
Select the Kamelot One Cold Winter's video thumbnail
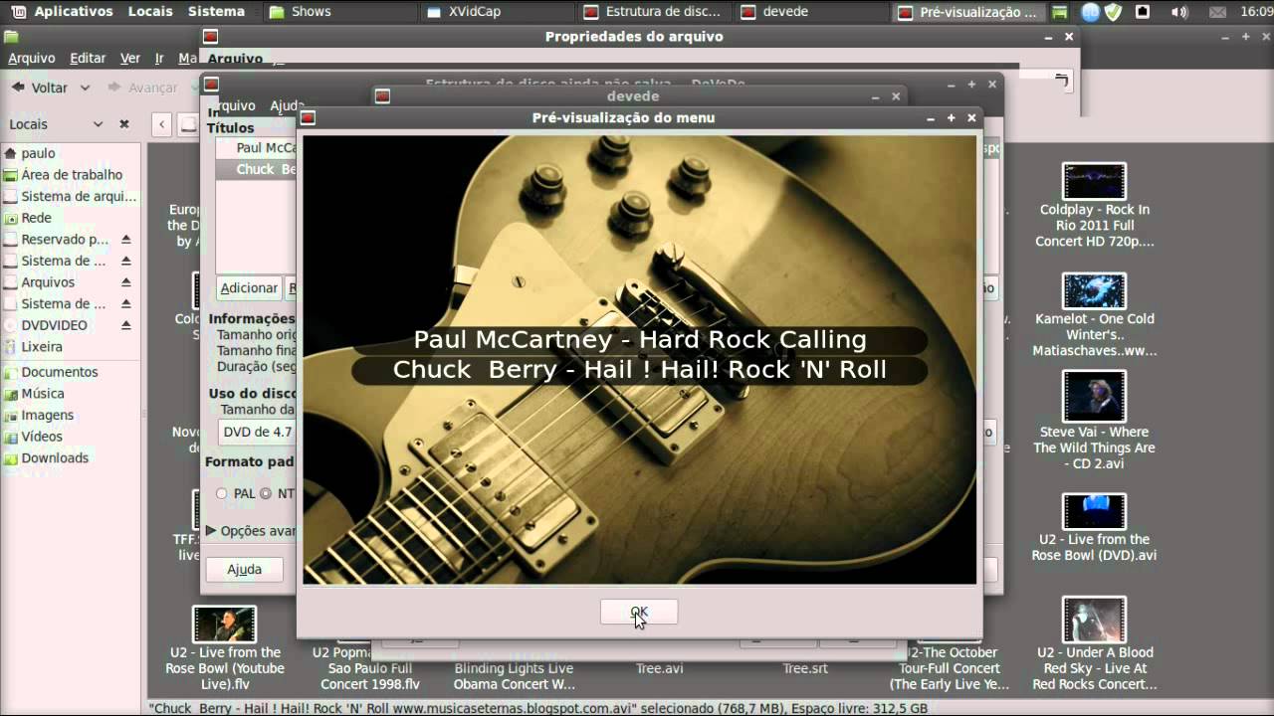click(1094, 291)
